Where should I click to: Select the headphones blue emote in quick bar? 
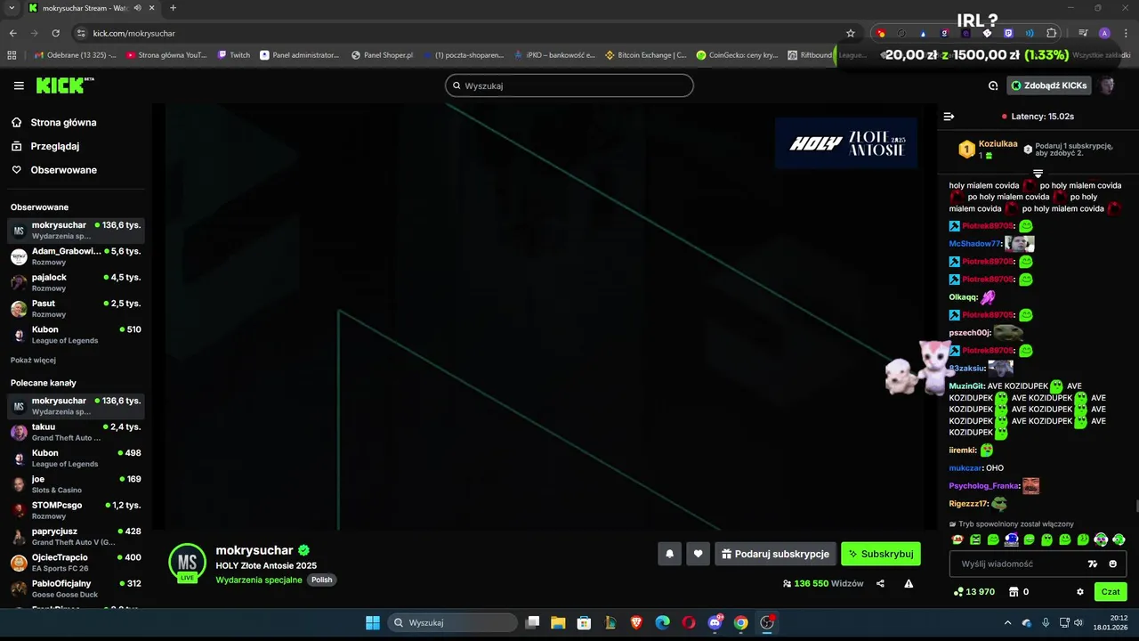[x=1011, y=540]
